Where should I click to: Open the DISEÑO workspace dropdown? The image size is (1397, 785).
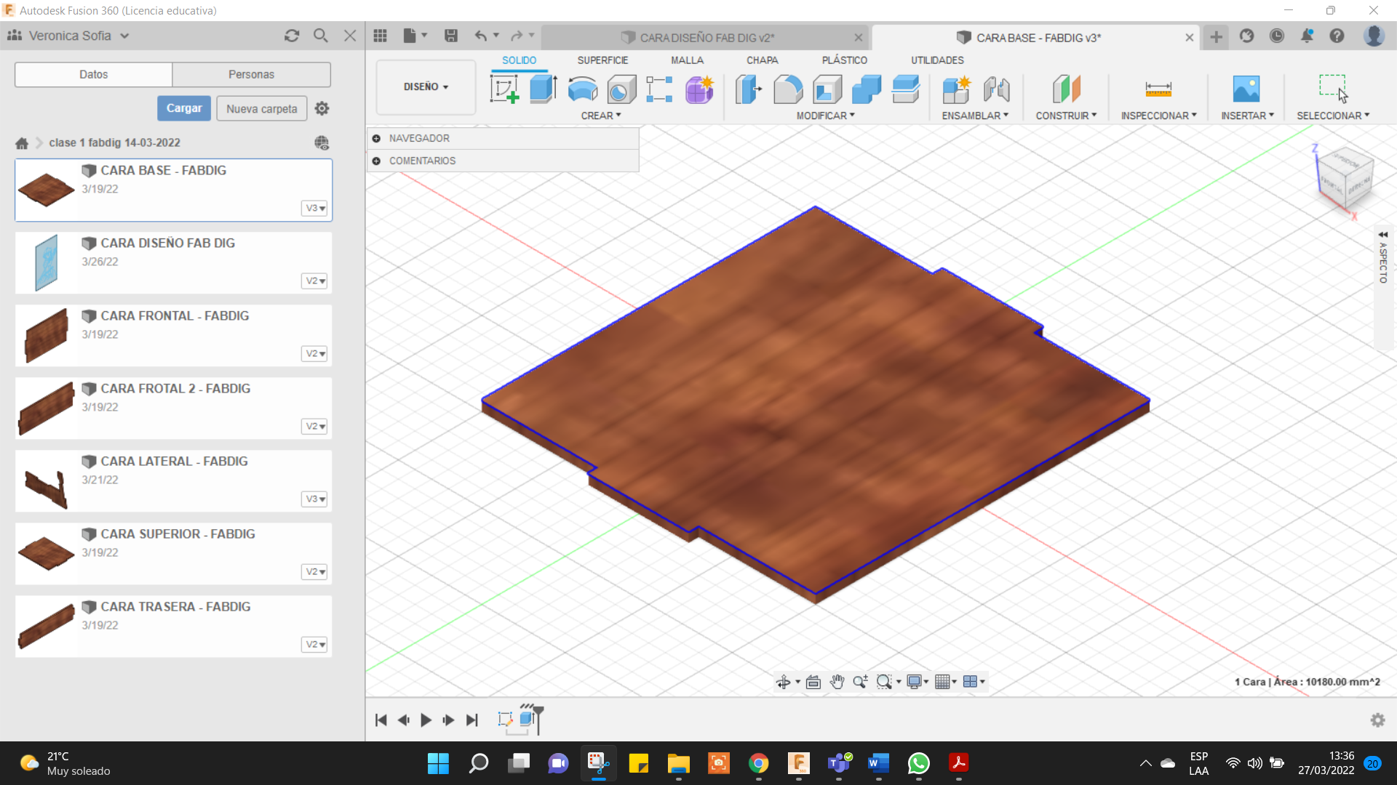tap(426, 86)
